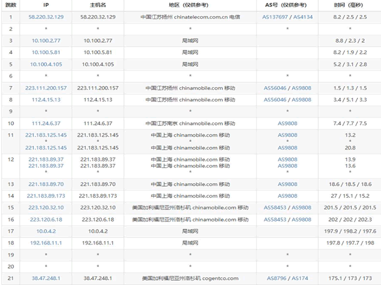Image resolution: width=381 pixels, height=285 pixels.
Task: Click the 38.47.248.1 link in IP column
Action: tap(46, 278)
